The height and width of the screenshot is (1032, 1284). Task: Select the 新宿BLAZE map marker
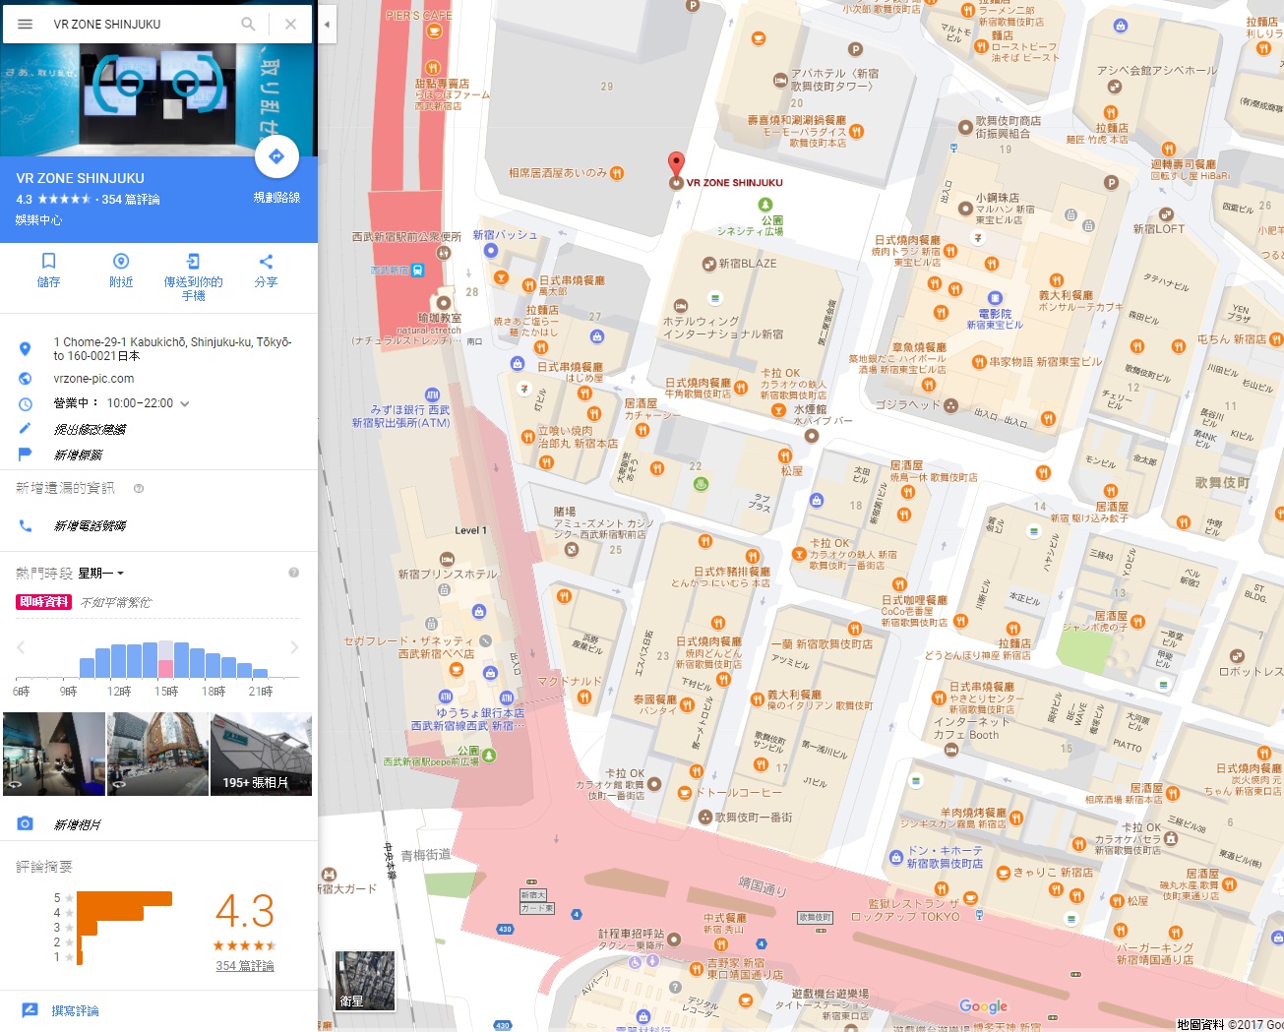click(x=709, y=264)
